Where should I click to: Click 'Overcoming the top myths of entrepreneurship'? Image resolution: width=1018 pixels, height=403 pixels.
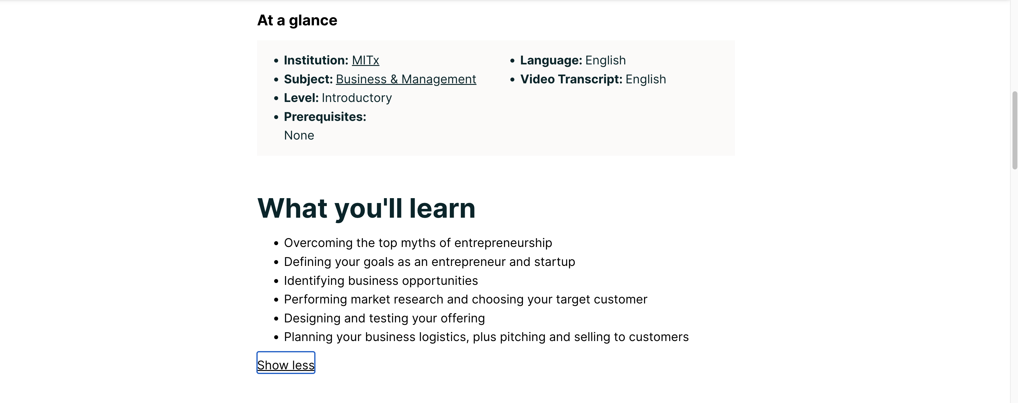[418, 243]
